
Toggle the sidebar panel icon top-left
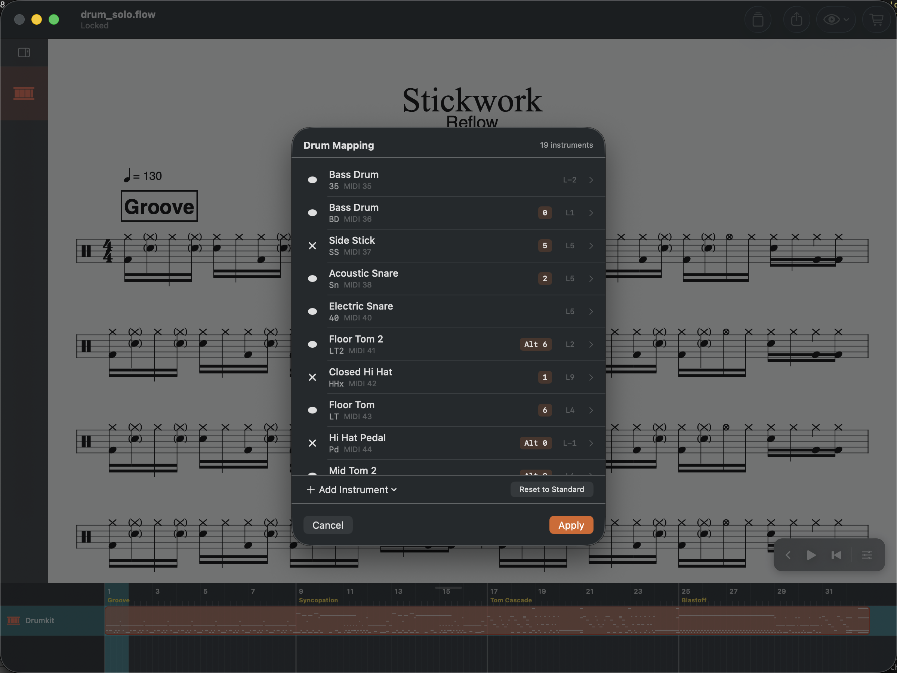(x=24, y=52)
